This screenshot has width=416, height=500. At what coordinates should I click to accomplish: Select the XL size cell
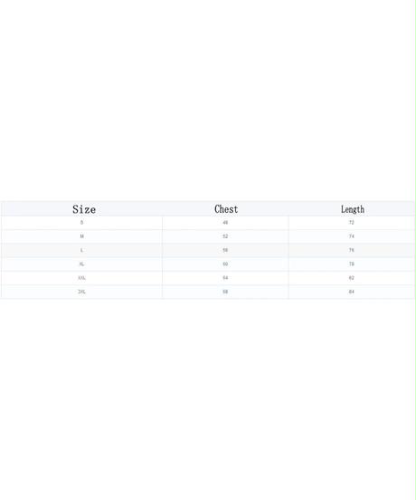pyautogui.click(x=81, y=264)
